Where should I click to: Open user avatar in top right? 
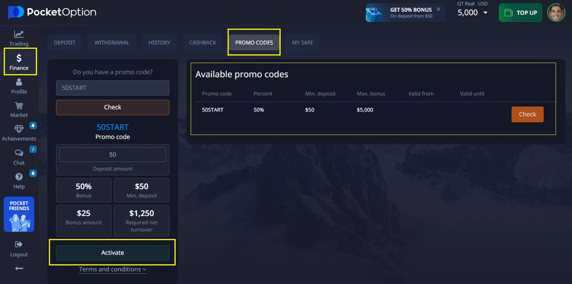pyautogui.click(x=556, y=13)
